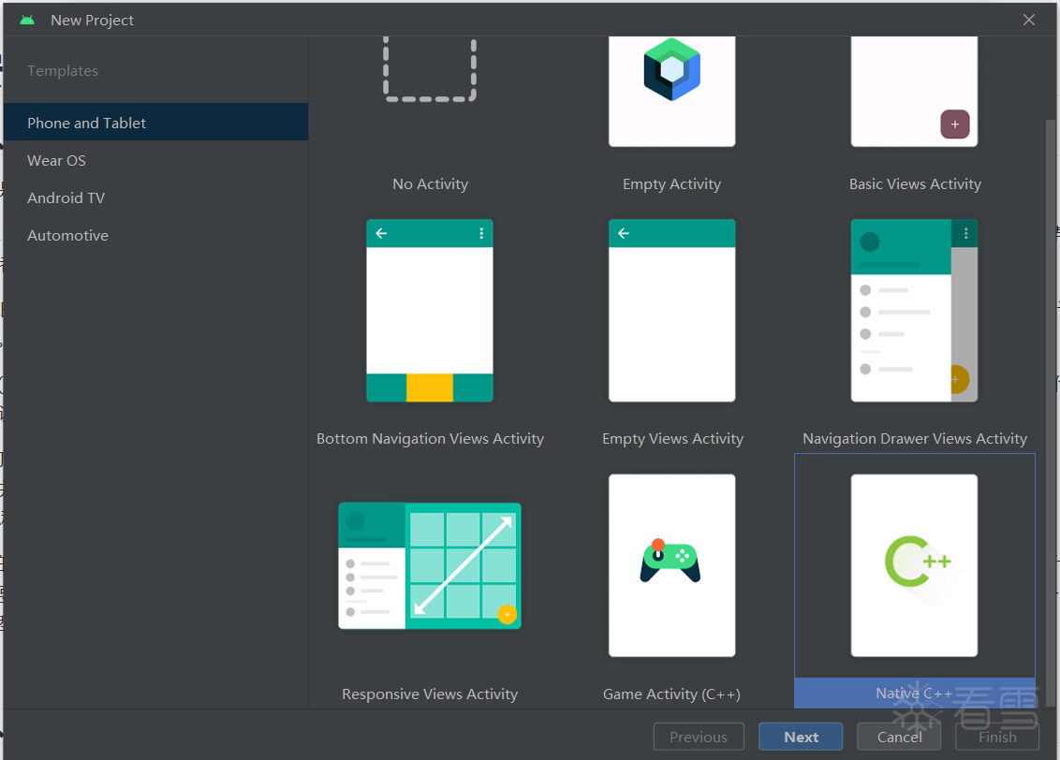Select the Native C++ template thumbnail
The image size is (1060, 760).
914,565
